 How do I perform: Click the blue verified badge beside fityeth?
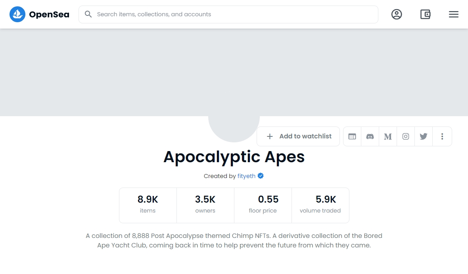[x=261, y=176]
